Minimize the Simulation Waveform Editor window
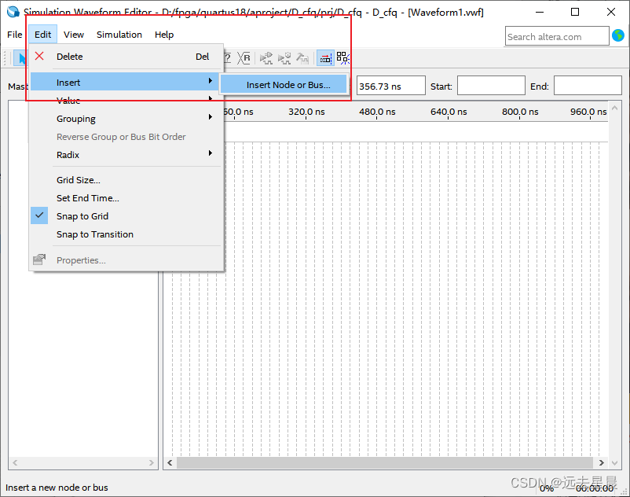The height and width of the screenshot is (497, 630). (x=540, y=12)
